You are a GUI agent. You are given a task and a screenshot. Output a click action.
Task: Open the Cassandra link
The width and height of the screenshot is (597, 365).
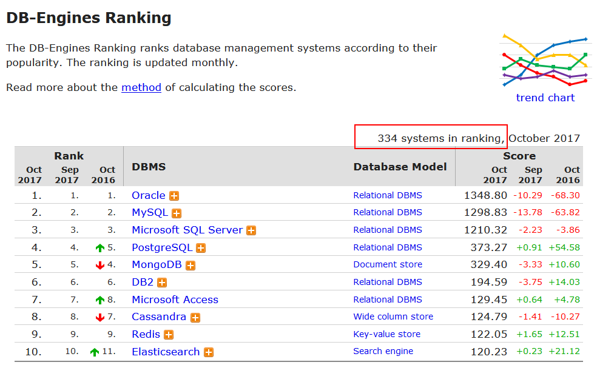159,316
